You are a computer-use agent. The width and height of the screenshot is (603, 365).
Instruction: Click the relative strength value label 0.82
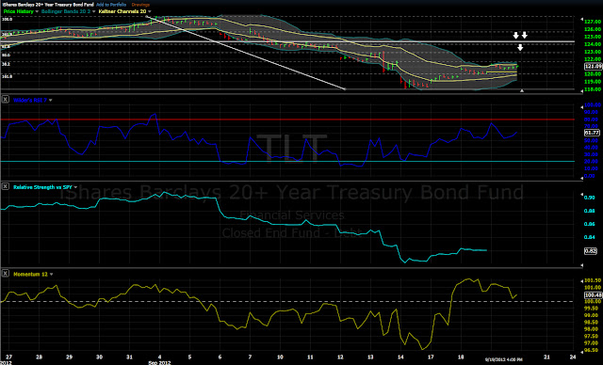(x=591, y=251)
